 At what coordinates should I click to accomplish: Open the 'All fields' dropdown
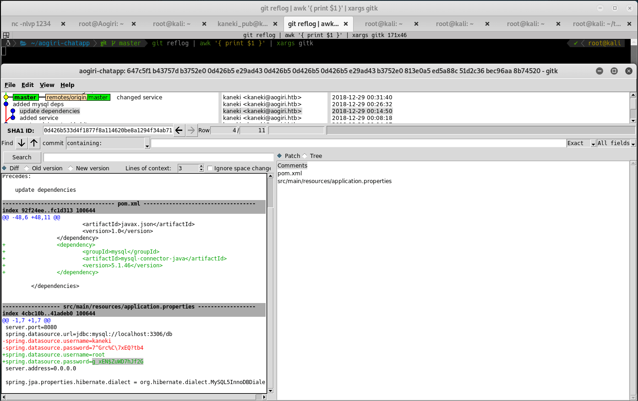(x=633, y=143)
